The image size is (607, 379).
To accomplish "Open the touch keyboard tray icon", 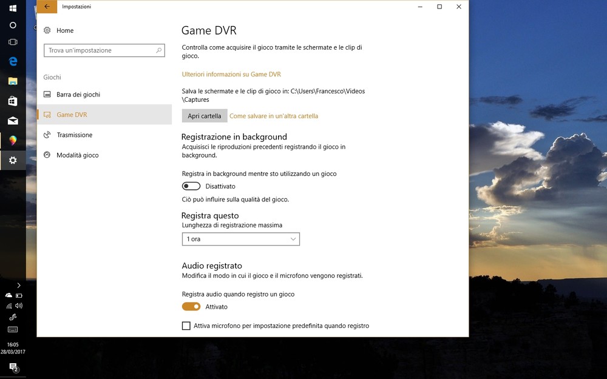I will pyautogui.click(x=13, y=329).
